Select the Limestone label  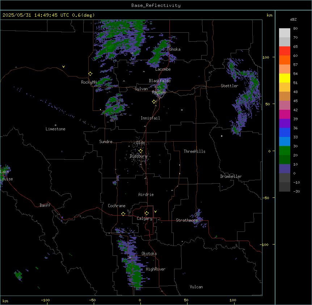point(55,129)
